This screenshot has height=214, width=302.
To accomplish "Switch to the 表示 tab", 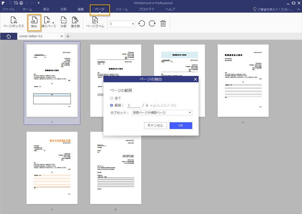I will (46, 9).
